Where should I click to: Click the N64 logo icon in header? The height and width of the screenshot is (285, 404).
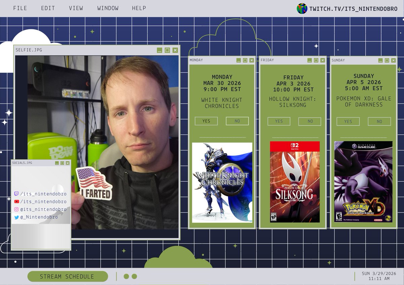coord(302,8)
